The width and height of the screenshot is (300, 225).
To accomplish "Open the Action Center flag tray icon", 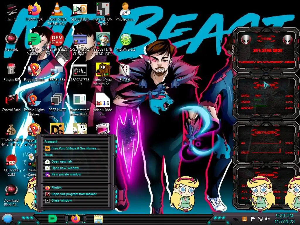I will point(253,219).
